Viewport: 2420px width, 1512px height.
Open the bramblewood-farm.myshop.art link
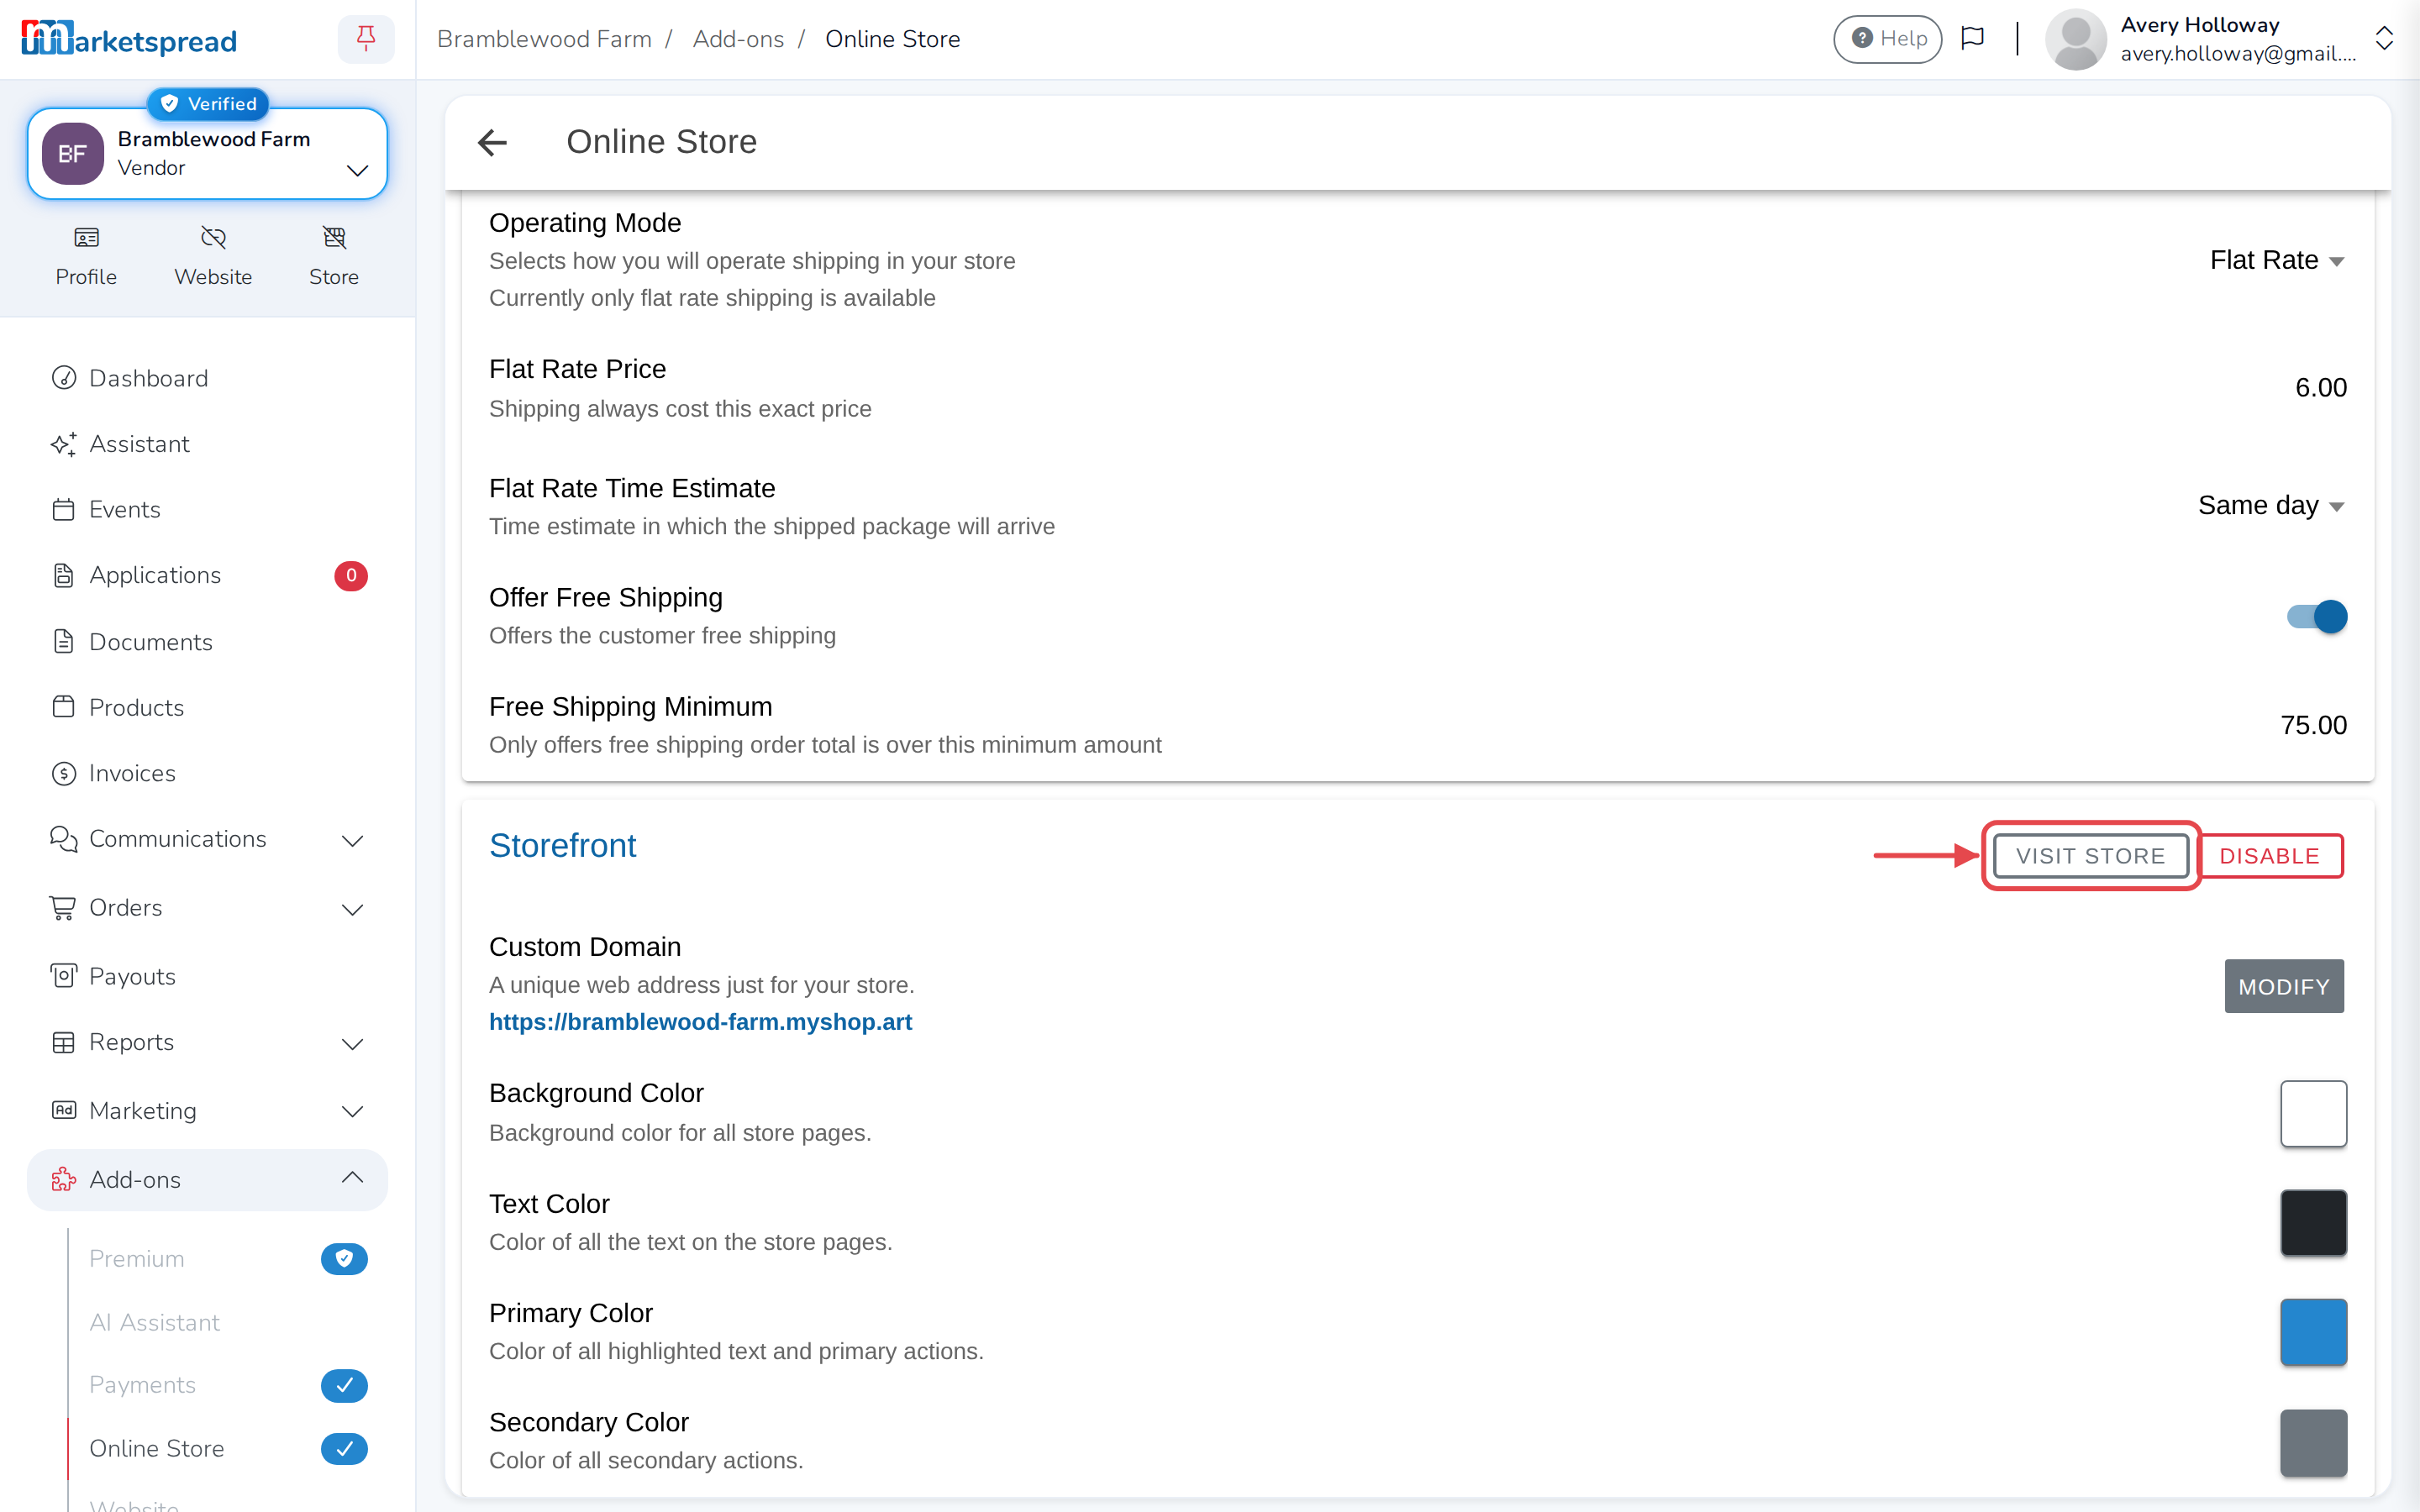(700, 1022)
